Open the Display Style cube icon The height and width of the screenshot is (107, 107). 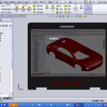tap(68, 16)
